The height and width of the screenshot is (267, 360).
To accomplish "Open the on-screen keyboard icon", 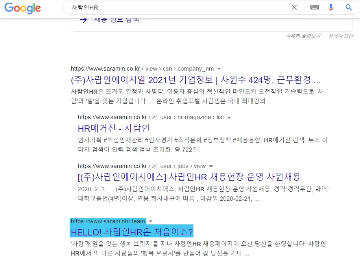I will pos(314,7).
